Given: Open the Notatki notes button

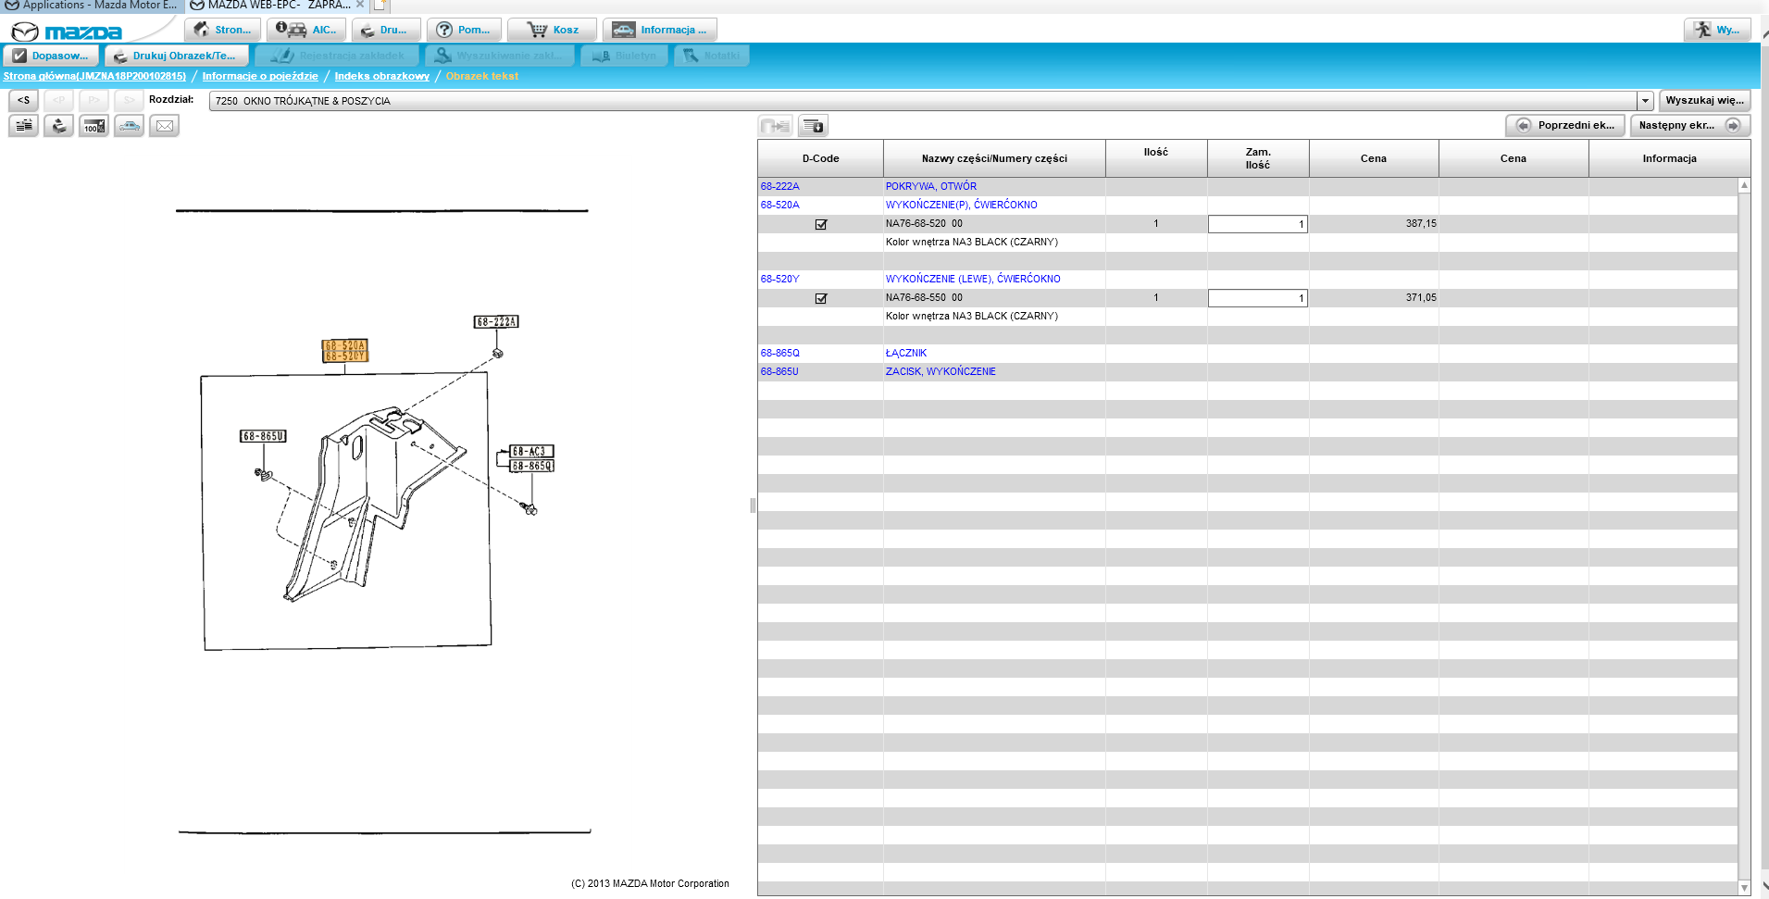Looking at the screenshot, I should [x=711, y=56].
